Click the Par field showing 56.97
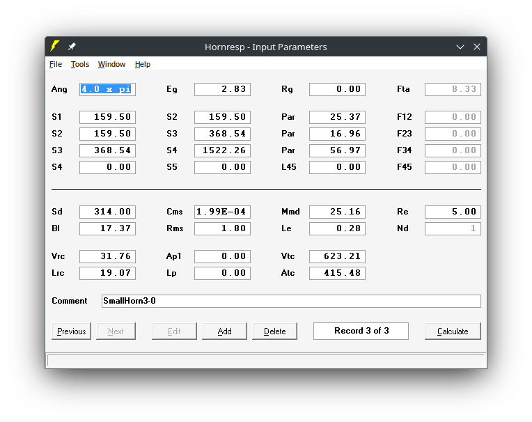The image size is (532, 422). pos(337,150)
